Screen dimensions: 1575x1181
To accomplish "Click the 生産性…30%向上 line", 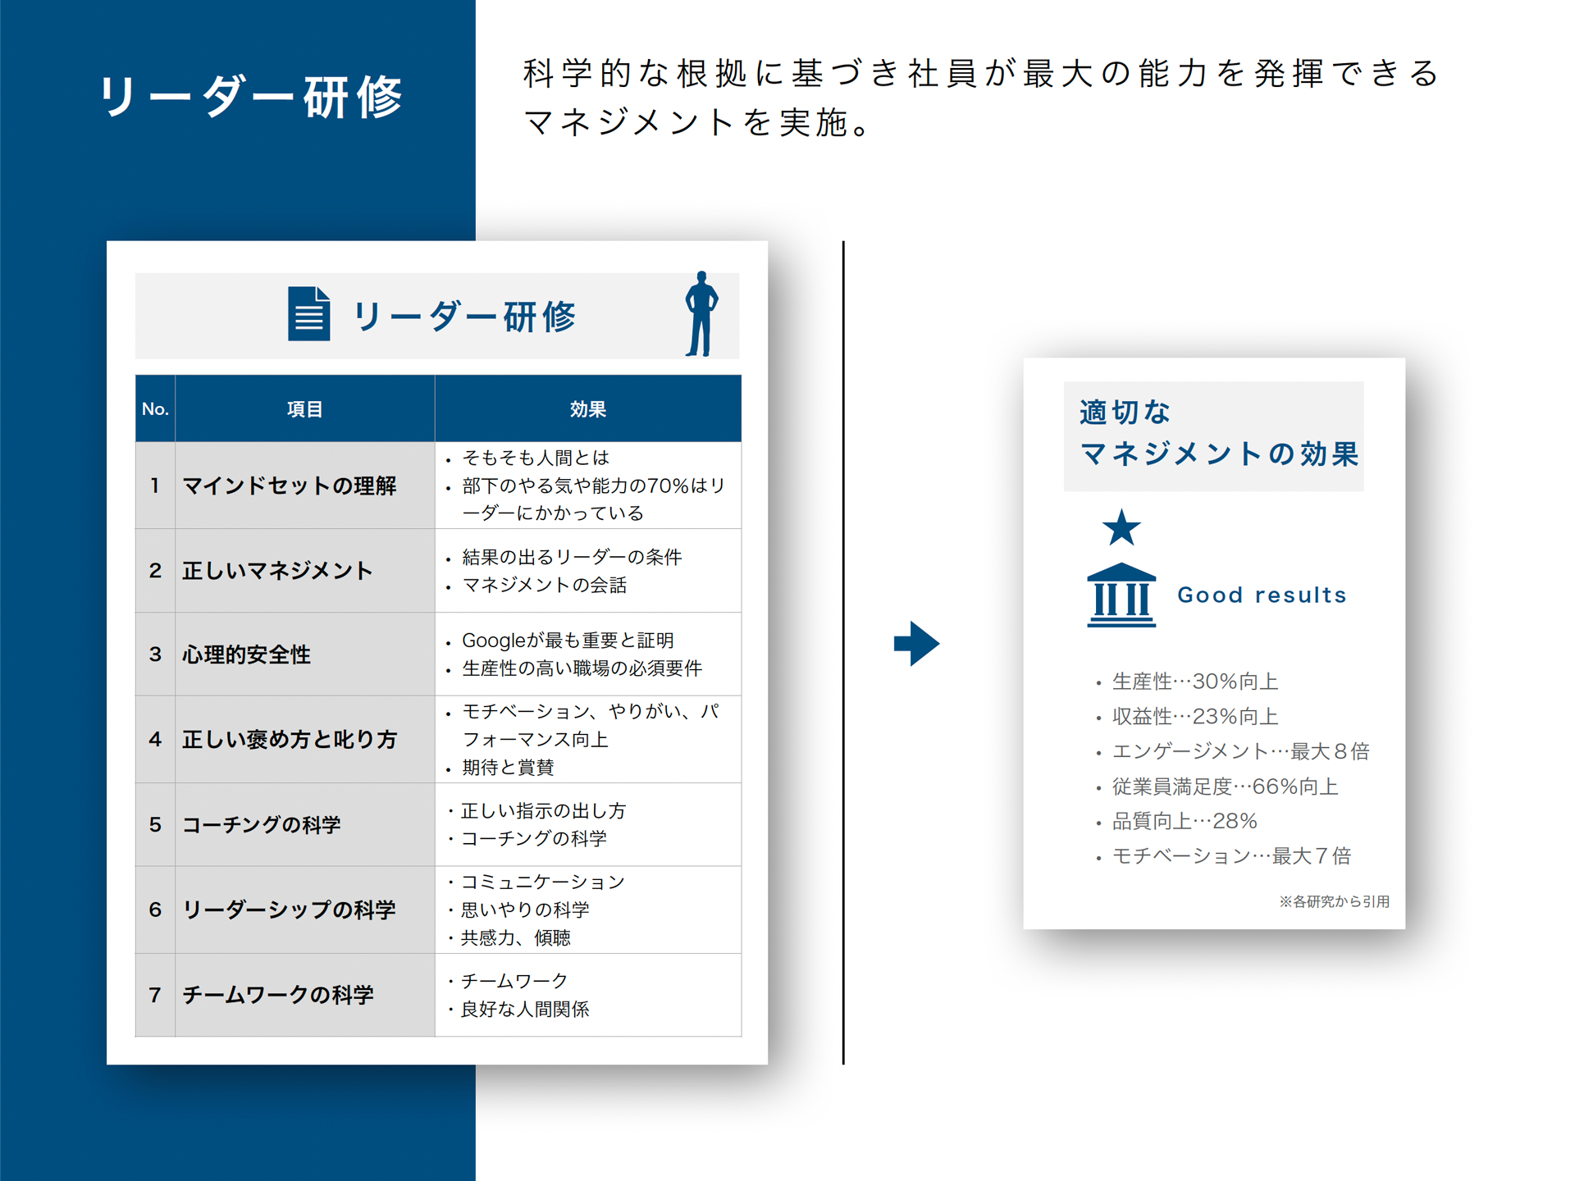I will click(x=1194, y=682).
